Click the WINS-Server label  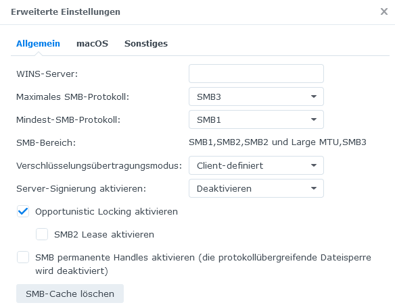click(47, 74)
